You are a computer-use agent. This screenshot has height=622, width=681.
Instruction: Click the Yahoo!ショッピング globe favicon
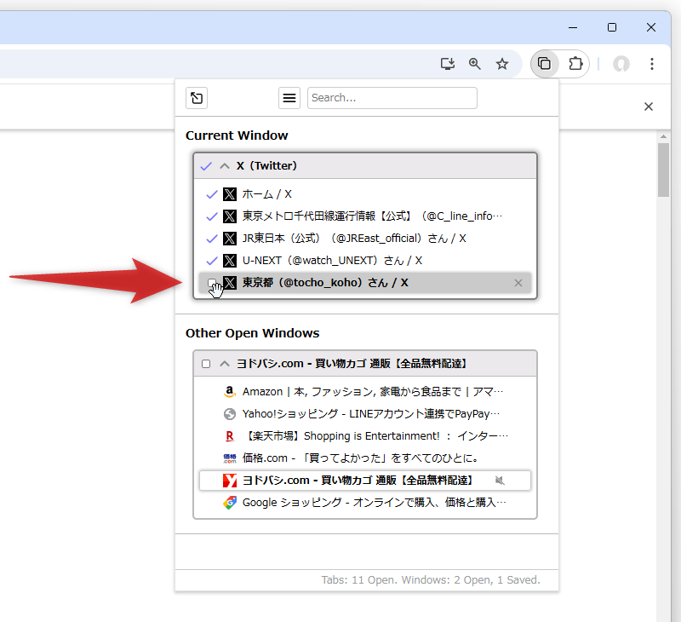[x=230, y=414]
